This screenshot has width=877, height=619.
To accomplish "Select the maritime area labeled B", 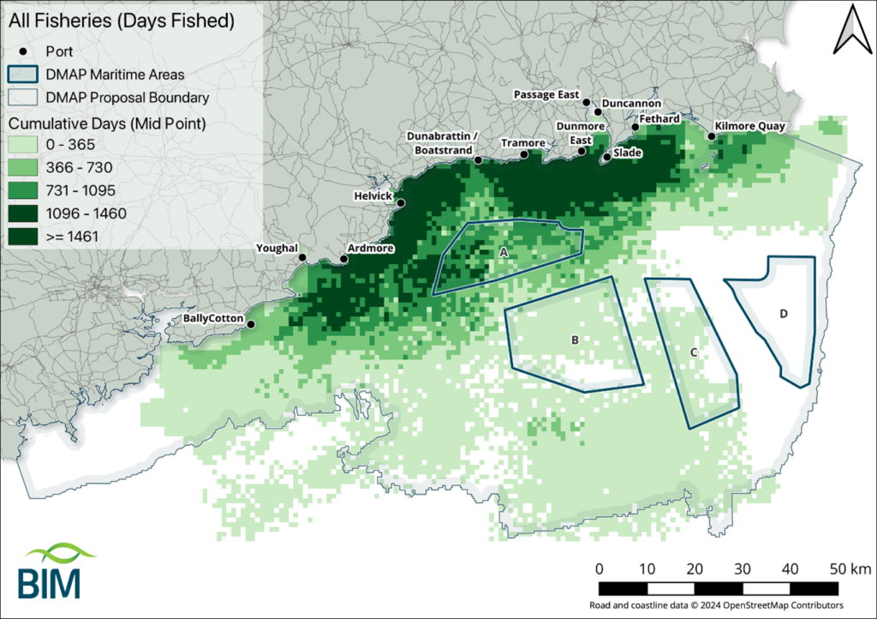I will 575,340.
